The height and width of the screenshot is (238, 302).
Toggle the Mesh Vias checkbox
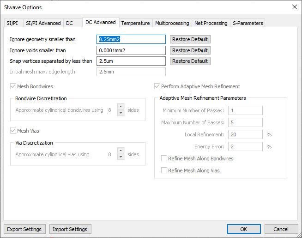pyautogui.click(x=13, y=131)
